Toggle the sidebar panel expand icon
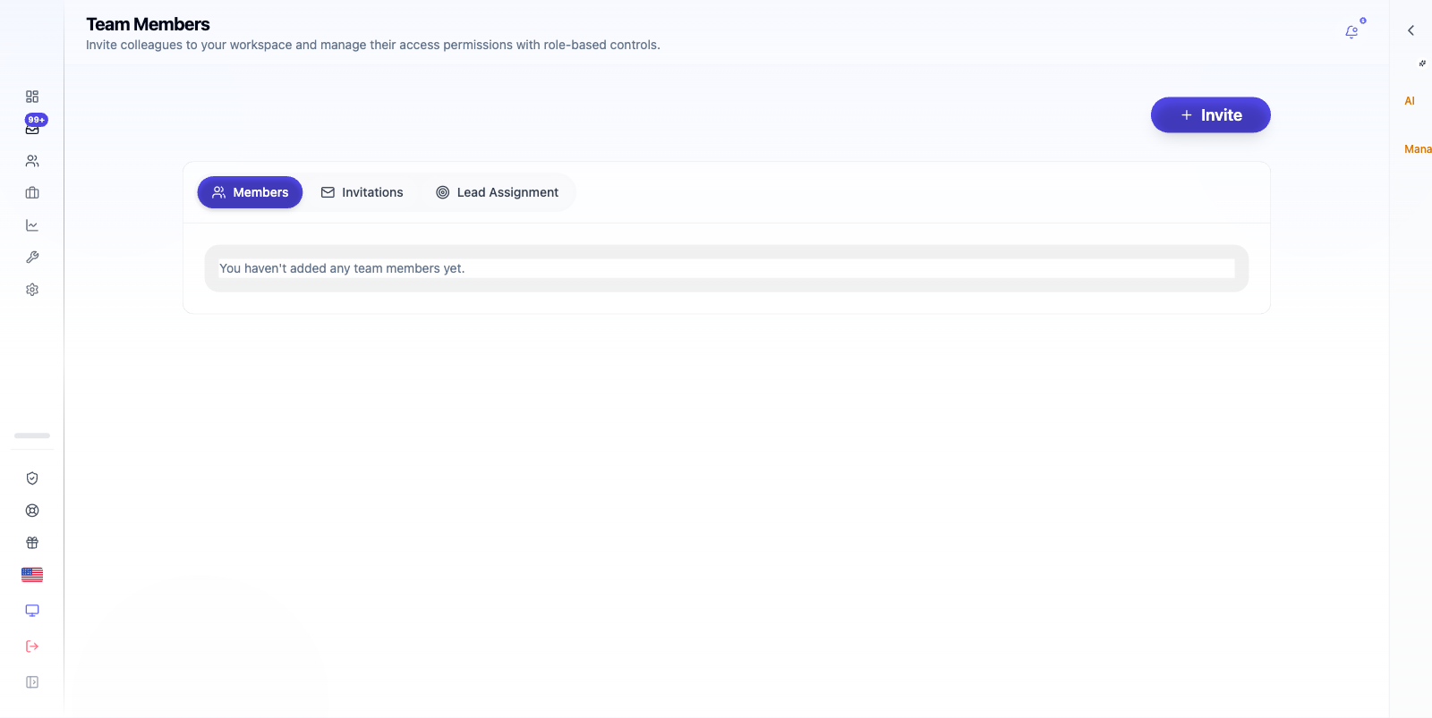The height and width of the screenshot is (718, 1432). click(x=32, y=682)
